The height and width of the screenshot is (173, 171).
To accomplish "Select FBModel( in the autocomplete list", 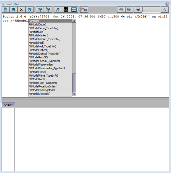I will 50,21.
